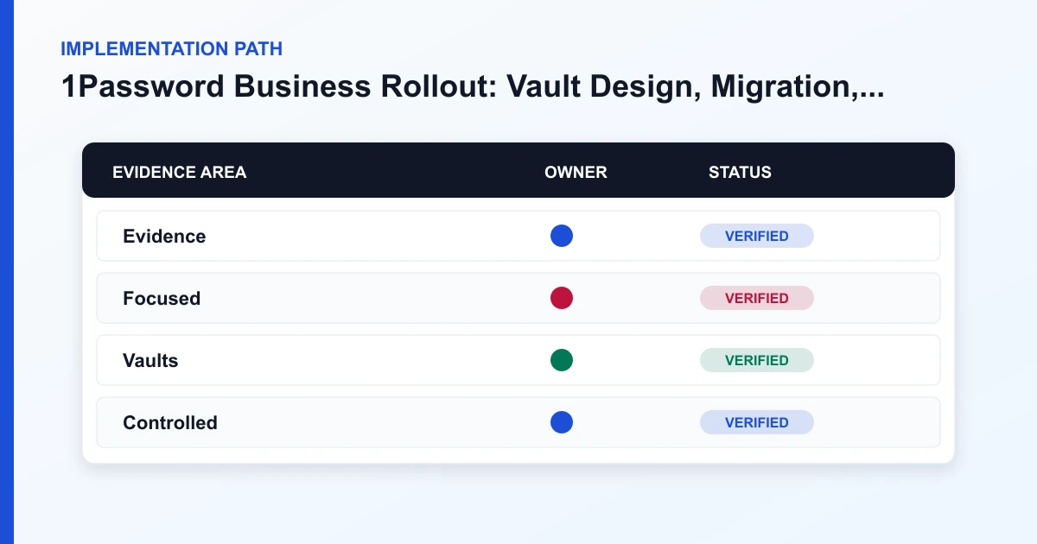The image size is (1037, 544).
Task: Click the red owner dot in Focused row
Action: pyautogui.click(x=562, y=298)
